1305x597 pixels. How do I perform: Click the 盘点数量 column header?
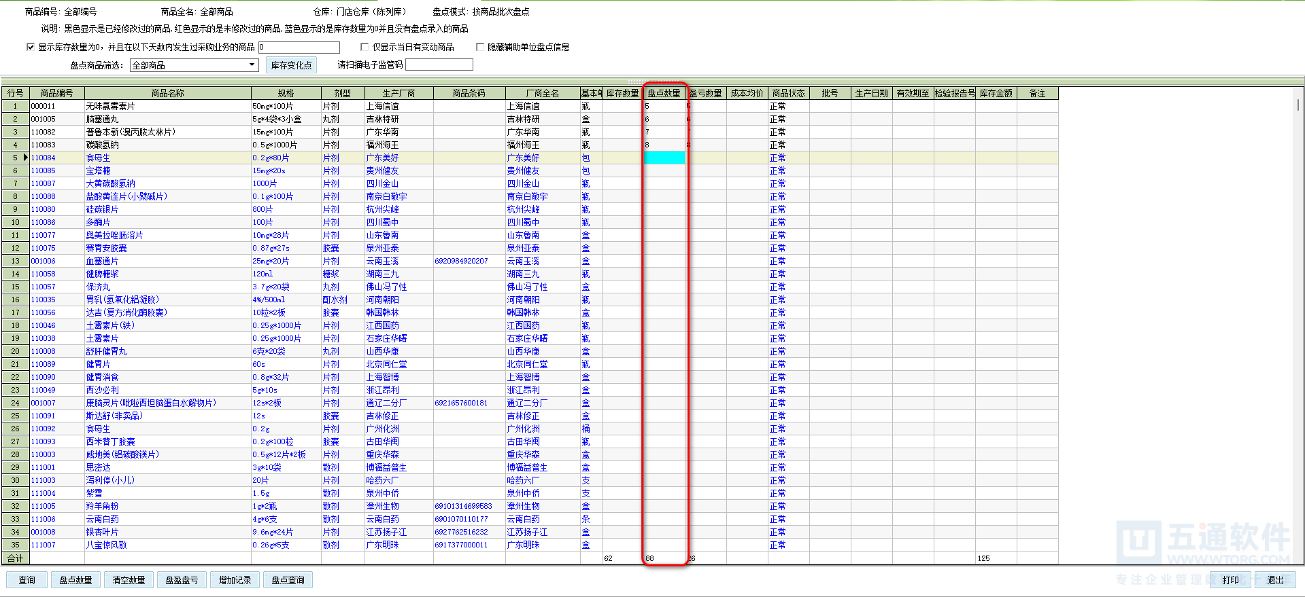(664, 93)
